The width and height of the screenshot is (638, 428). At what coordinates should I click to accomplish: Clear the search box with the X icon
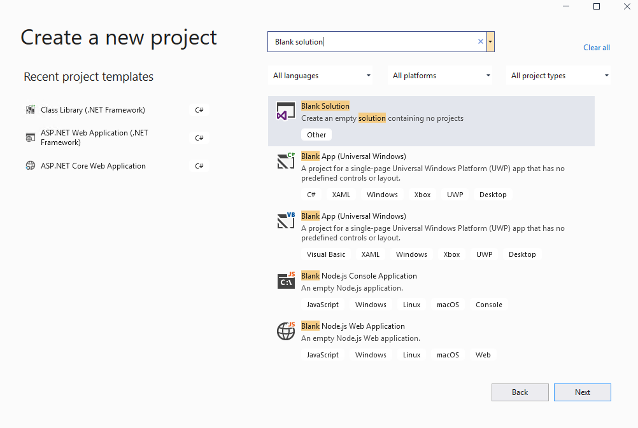(481, 41)
